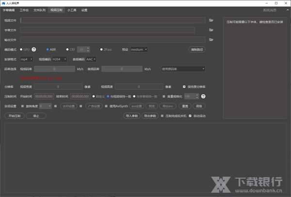Open folder icon for subtitle file (字幕文件)
This screenshot has height=197, width=291.
211,30
